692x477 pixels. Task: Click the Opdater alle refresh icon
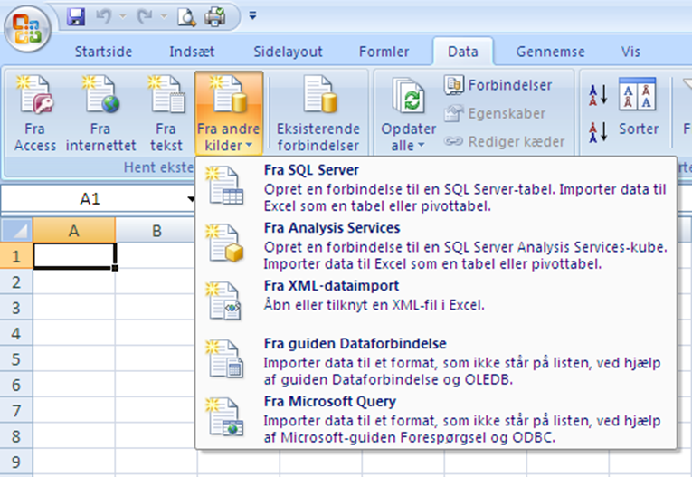tap(408, 96)
